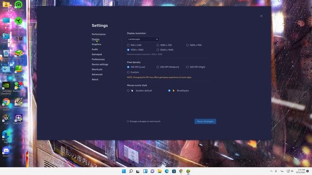312x175 pixels.
Task: Select 160 DPI (Low) pixel density
Action: click(x=136, y=67)
